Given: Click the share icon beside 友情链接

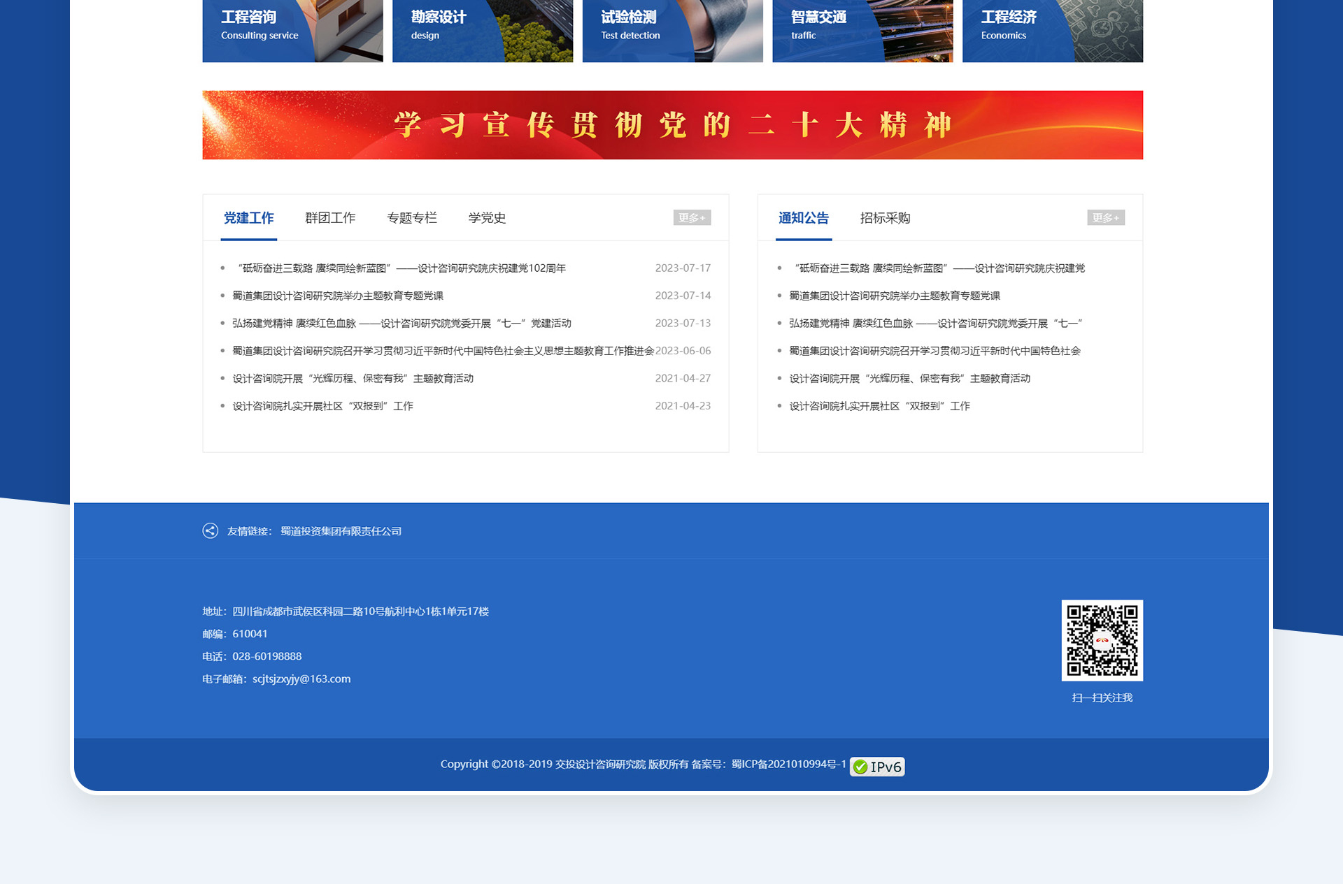Looking at the screenshot, I should pos(210,531).
